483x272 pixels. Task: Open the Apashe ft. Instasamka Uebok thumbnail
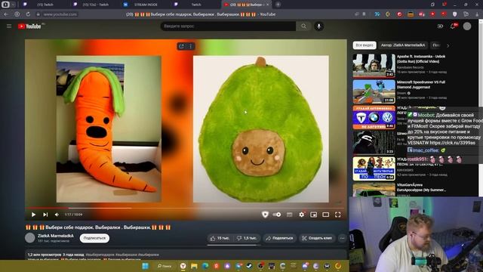pyautogui.click(x=374, y=66)
